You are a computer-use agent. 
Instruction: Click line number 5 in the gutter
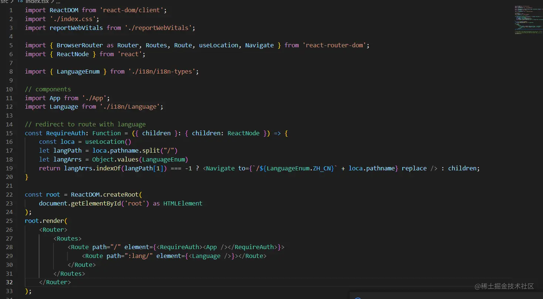tap(11, 45)
